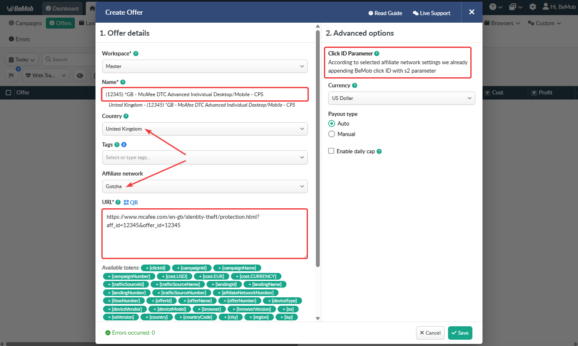578x346 pixels.
Task: Click the Search box in the offers toolbar
Action: point(69,60)
